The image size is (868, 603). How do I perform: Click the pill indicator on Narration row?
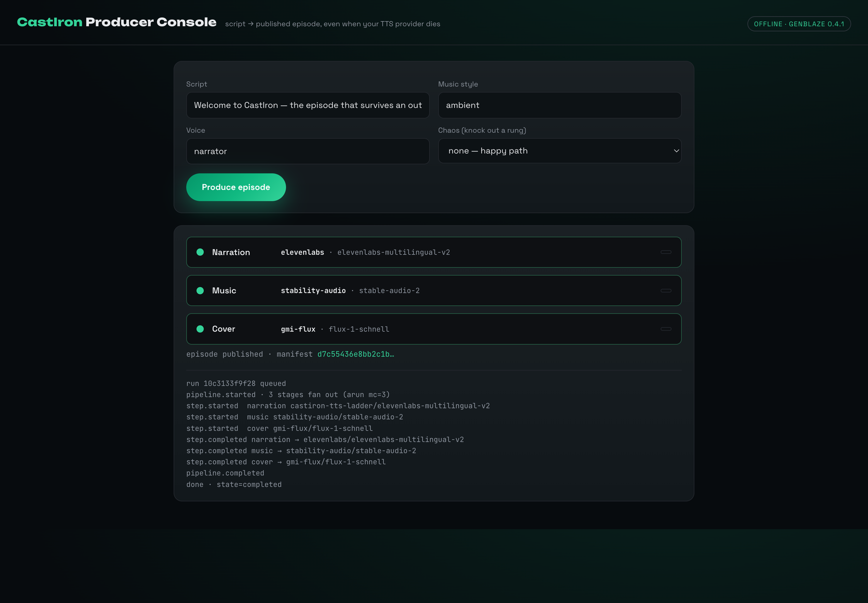coord(666,252)
